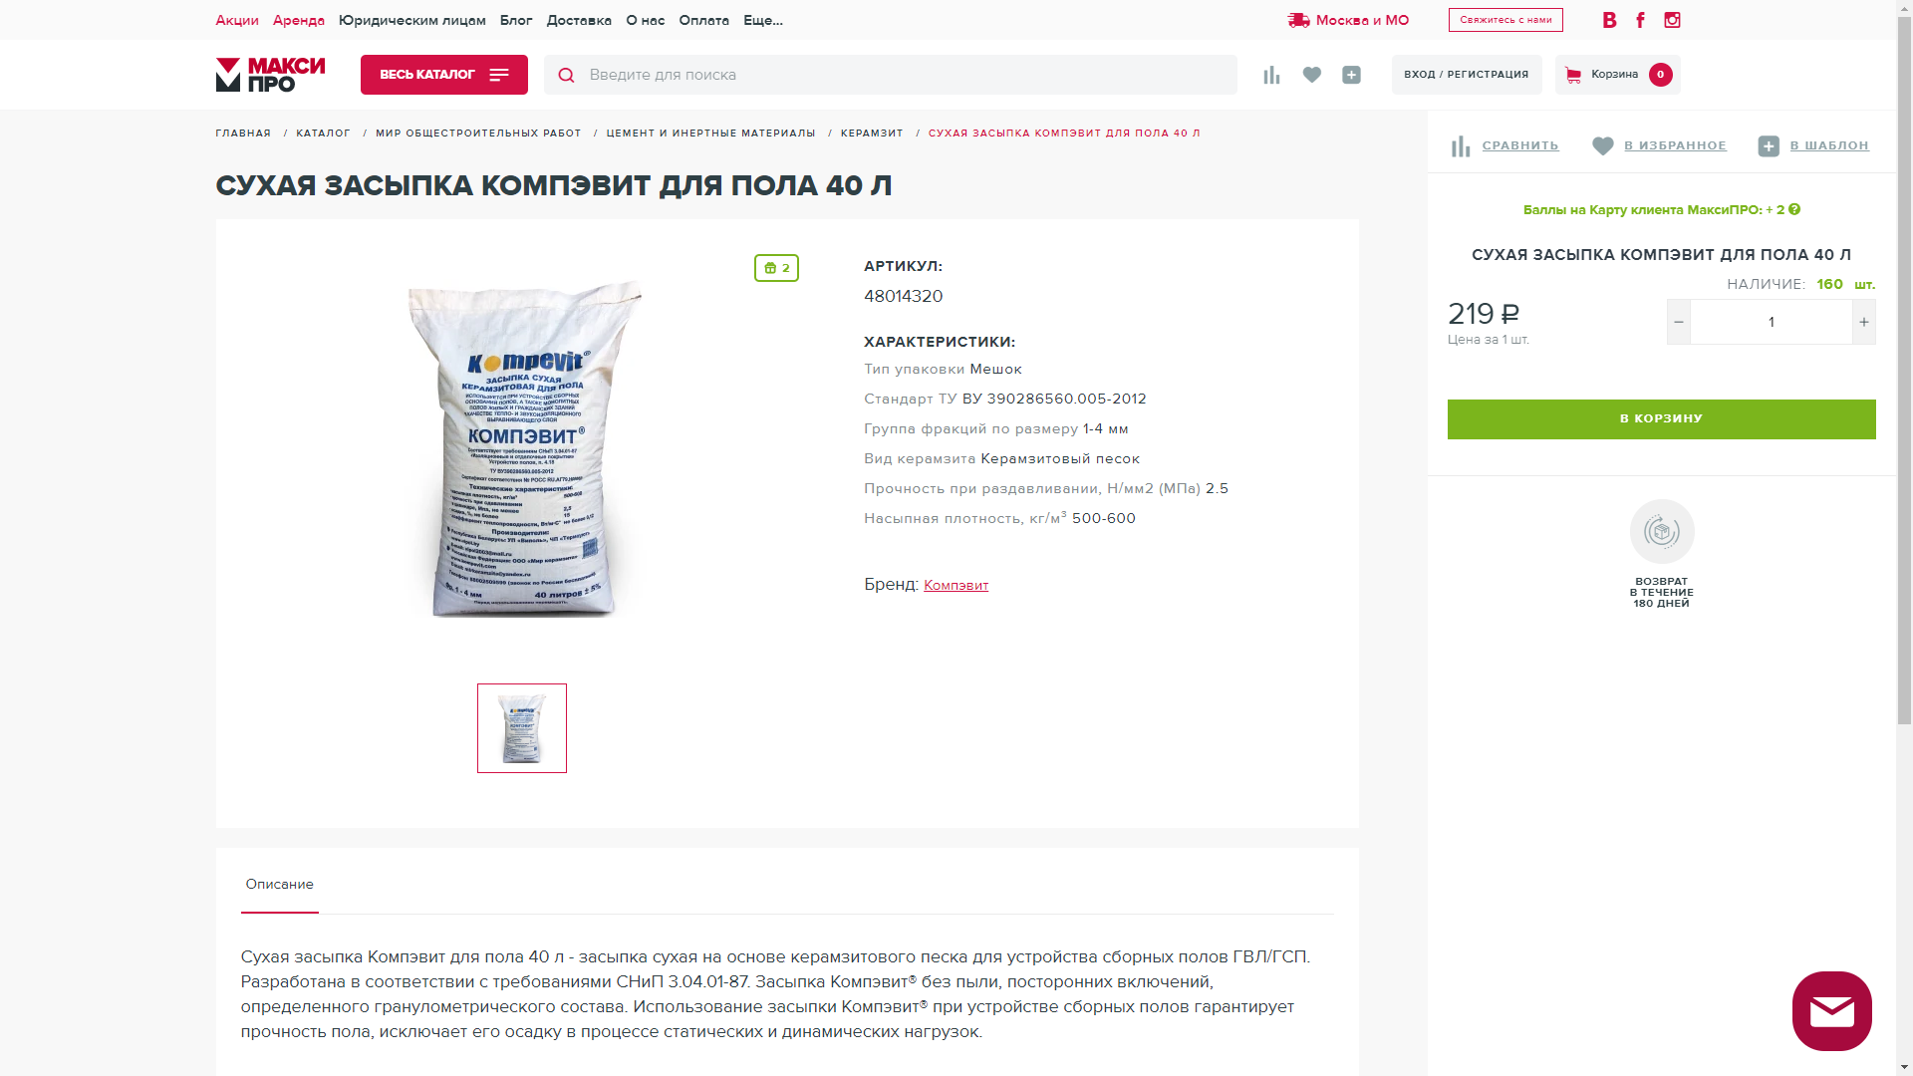The image size is (1913, 1076).
Task: Expand the Еще... menu item
Action: tap(763, 20)
